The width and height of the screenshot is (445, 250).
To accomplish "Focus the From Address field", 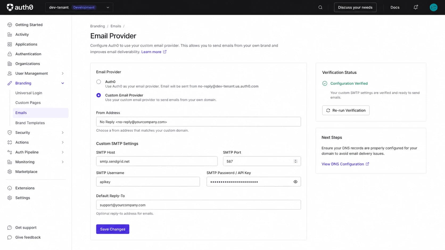I will [199, 122].
